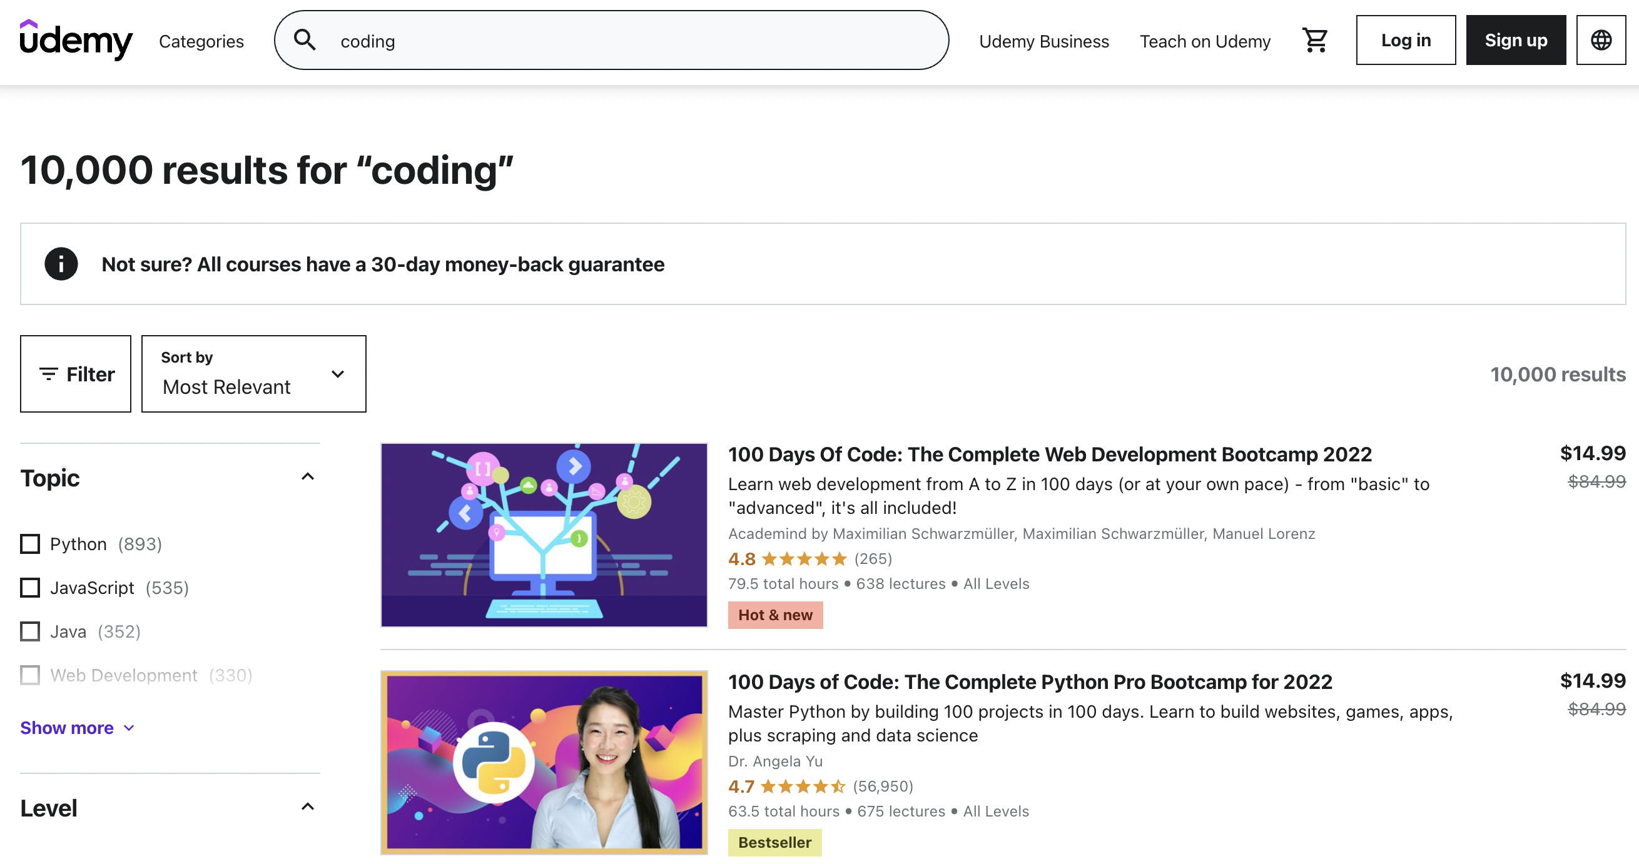1639x864 pixels.
Task: Click the info icon in the guarantee banner
Action: click(61, 264)
